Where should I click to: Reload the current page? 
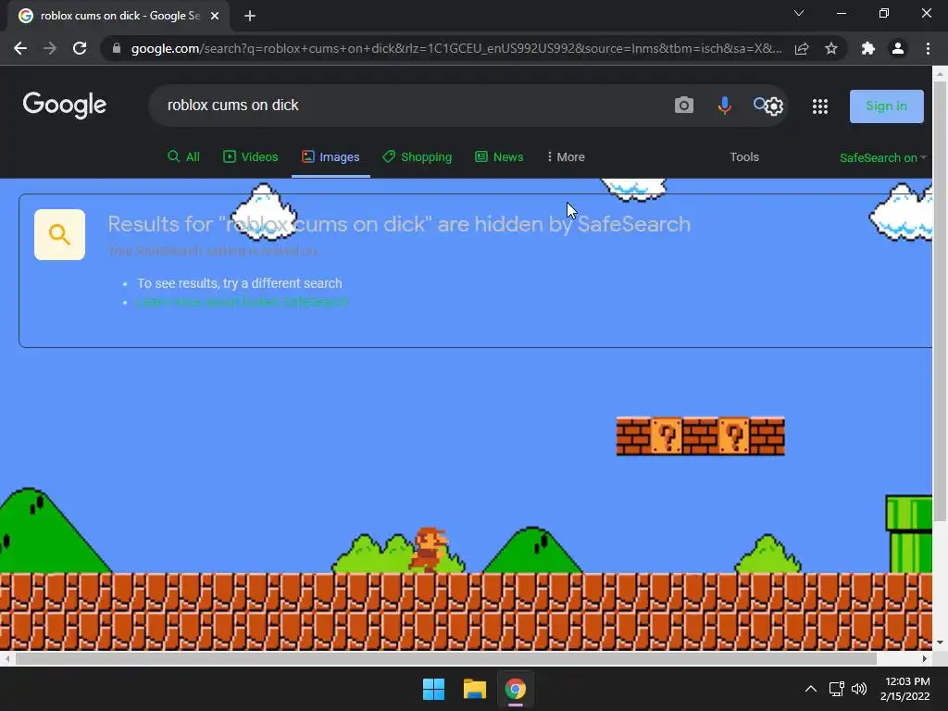(80, 48)
